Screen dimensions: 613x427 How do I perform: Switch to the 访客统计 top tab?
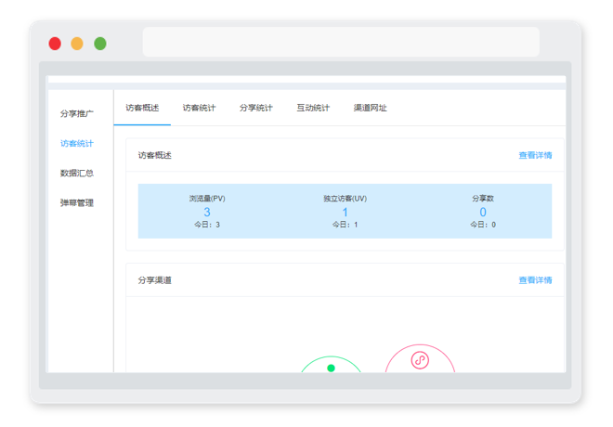[199, 108]
